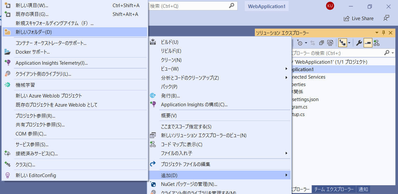This screenshot has height=194, width=398.
Task: Start a Live Share session
Action: [x=359, y=19]
